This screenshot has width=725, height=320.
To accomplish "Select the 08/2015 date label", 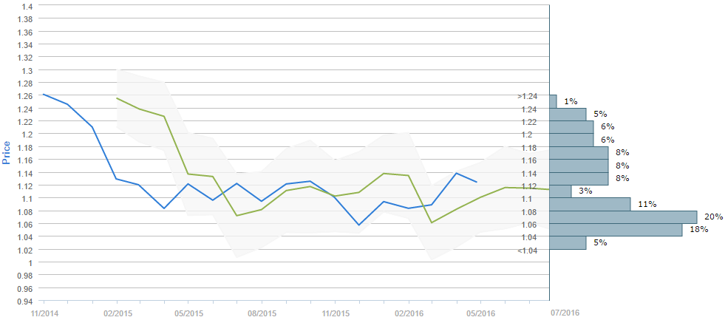I will (x=262, y=313).
